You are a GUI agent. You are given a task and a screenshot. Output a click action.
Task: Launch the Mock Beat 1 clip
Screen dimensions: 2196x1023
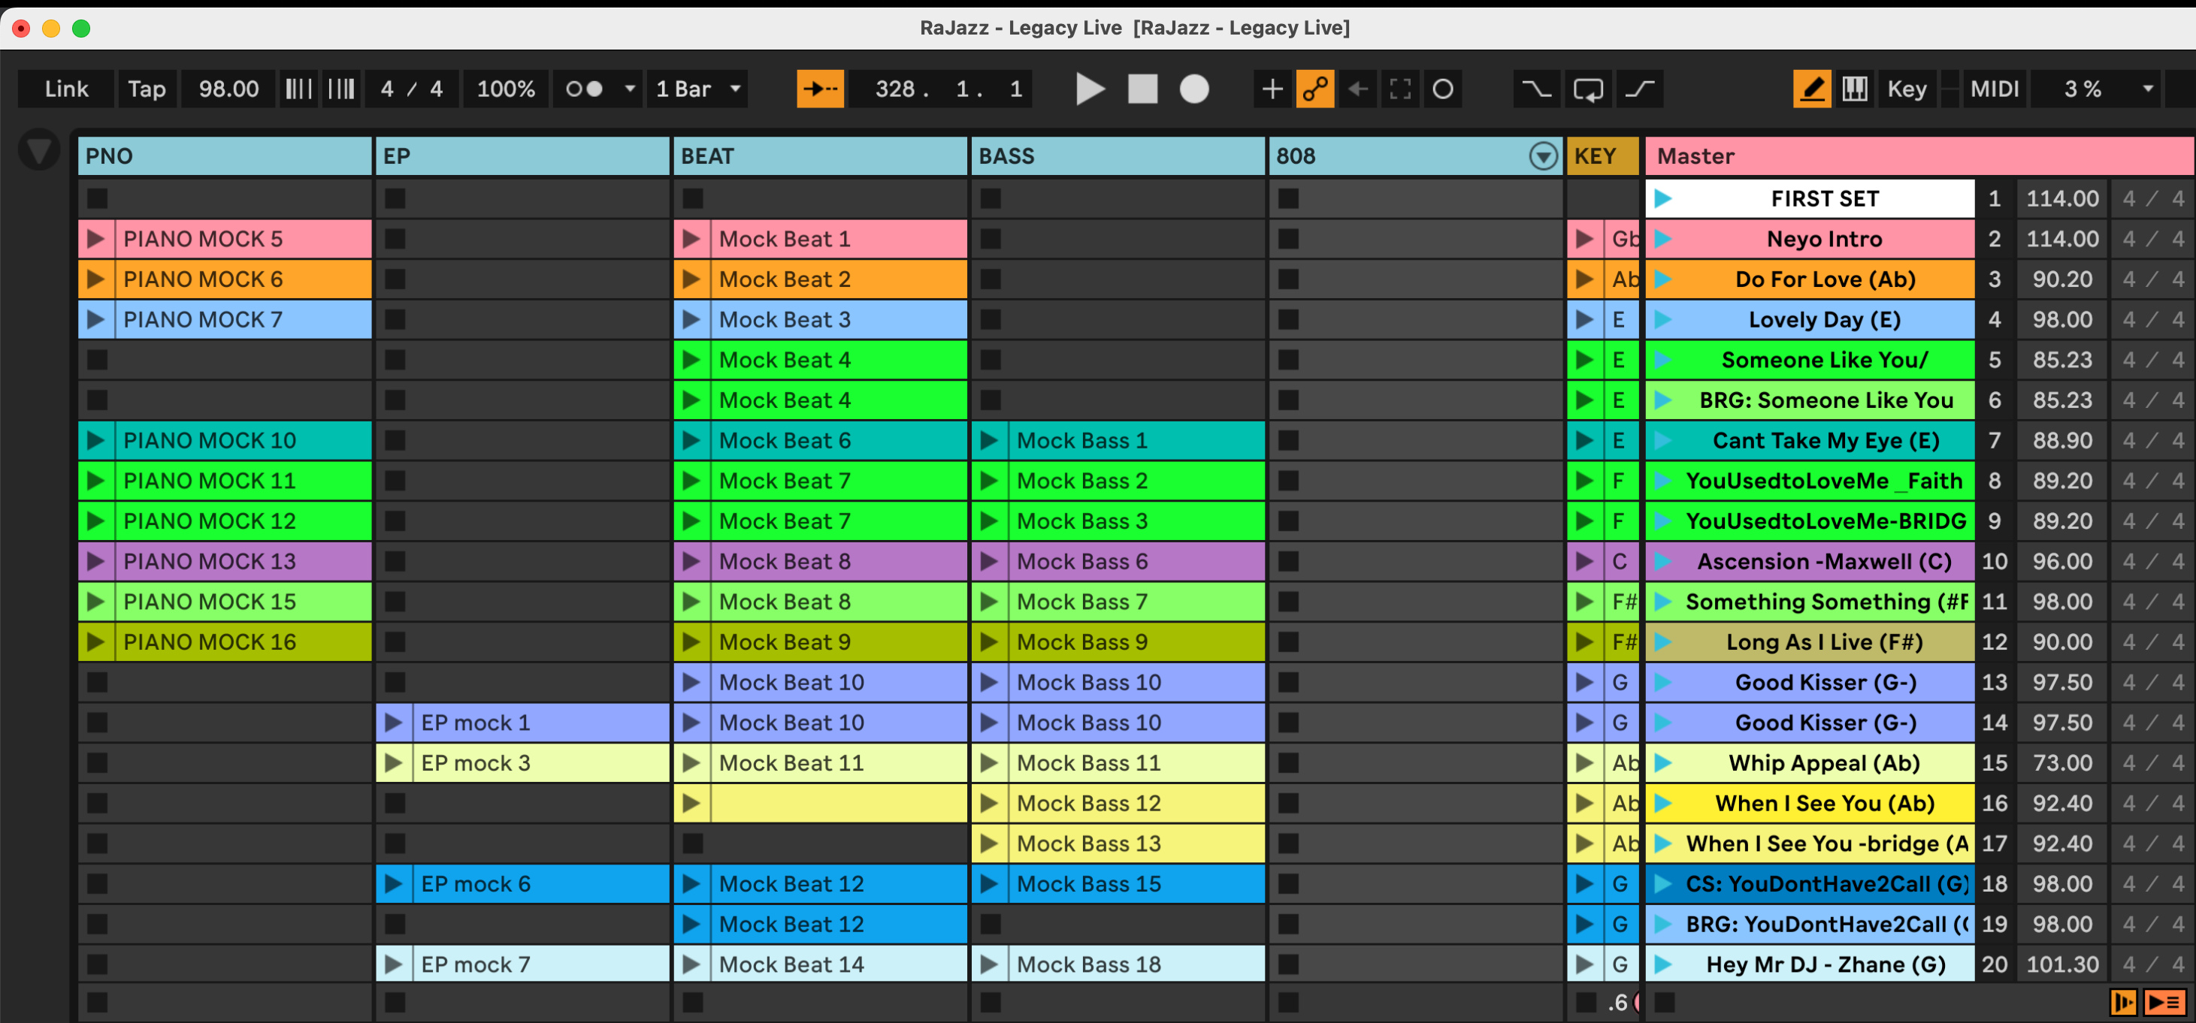[691, 240]
